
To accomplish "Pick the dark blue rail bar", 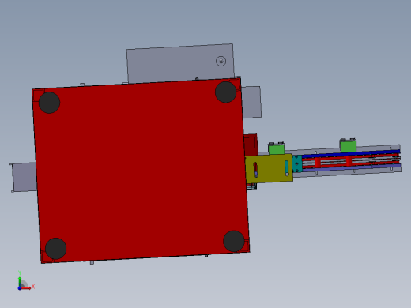I will click(x=351, y=153).
